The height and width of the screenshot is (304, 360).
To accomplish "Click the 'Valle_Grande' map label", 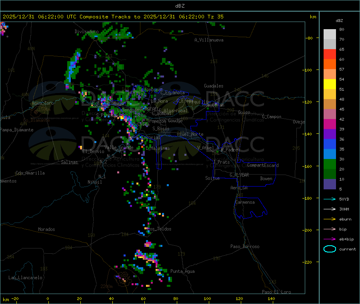I will click(119, 147).
